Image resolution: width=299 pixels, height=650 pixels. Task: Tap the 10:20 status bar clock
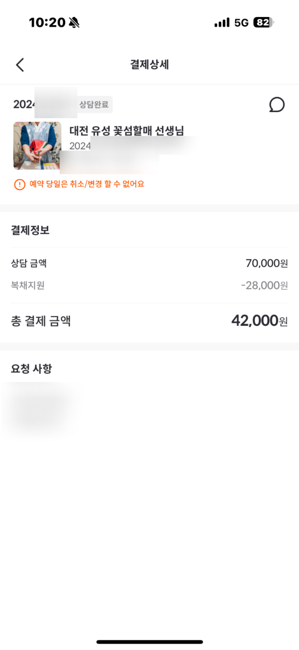pos(47,22)
